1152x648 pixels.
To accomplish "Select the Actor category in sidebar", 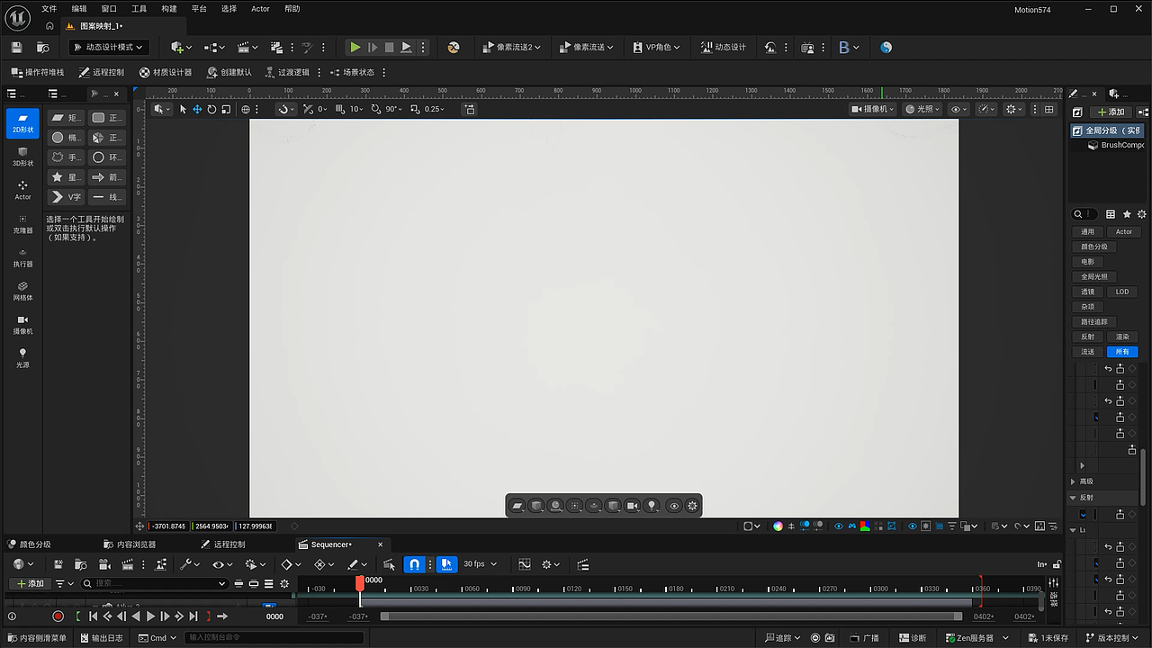I will pos(22,190).
